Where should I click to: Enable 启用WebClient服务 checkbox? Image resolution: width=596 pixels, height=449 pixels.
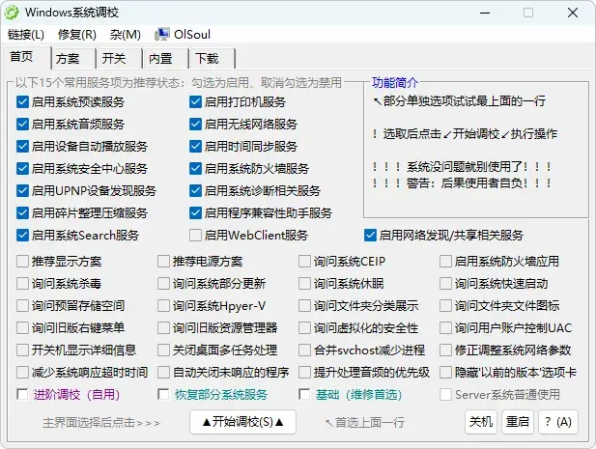195,236
